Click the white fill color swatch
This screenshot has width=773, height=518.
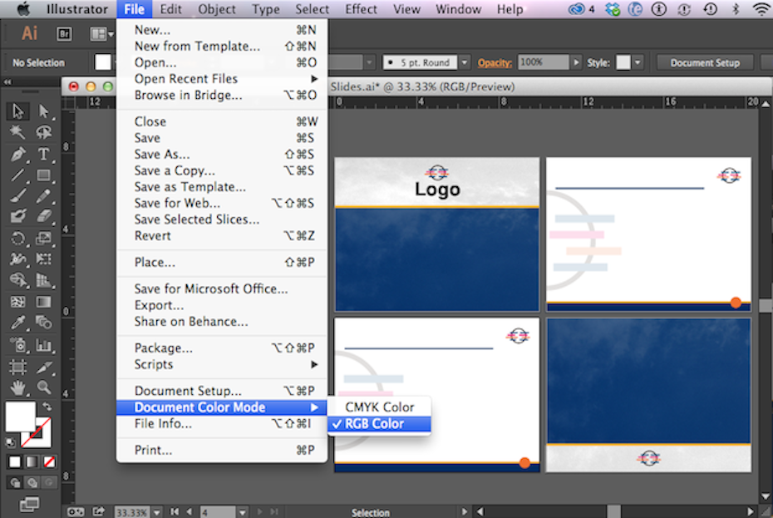click(x=20, y=417)
